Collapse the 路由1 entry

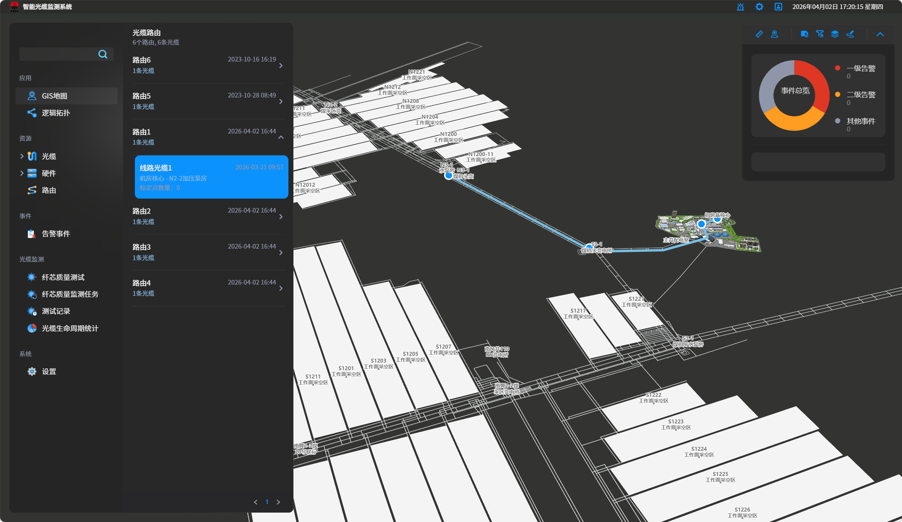click(281, 137)
